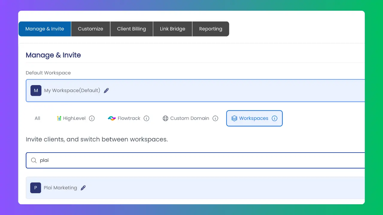Edit Plai Marketing name with the pencil icon
This screenshot has width=383, height=215.
[83, 188]
